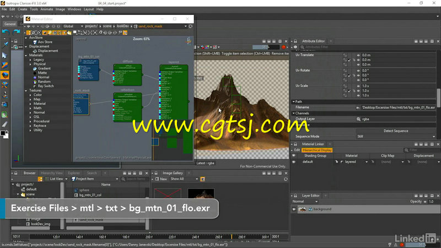Click the Filename browse folder icon
The image size is (441, 248).
(358, 107)
